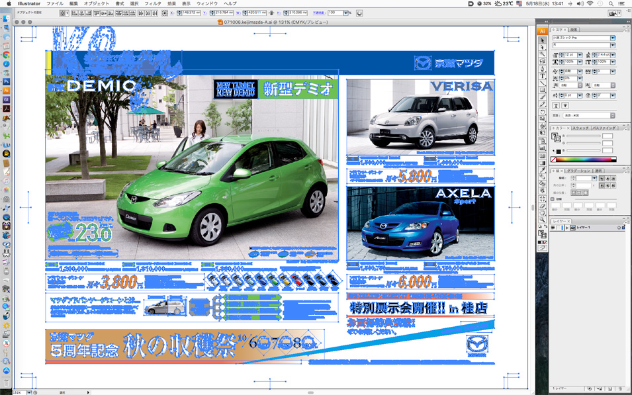Click the none swatch beside color spectrum
This screenshot has width=632, height=395.
[553, 159]
